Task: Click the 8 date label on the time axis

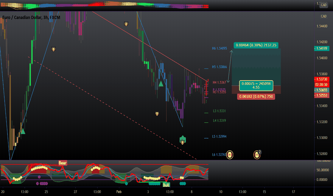Action: point(192,192)
